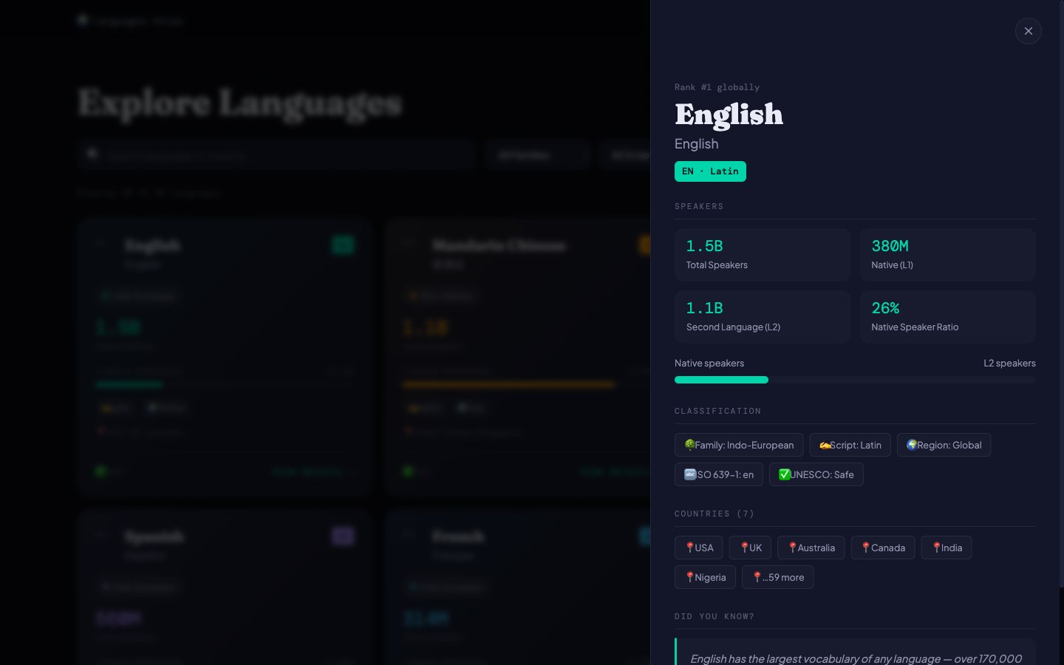Select the Australia country chip

pyautogui.click(x=811, y=548)
